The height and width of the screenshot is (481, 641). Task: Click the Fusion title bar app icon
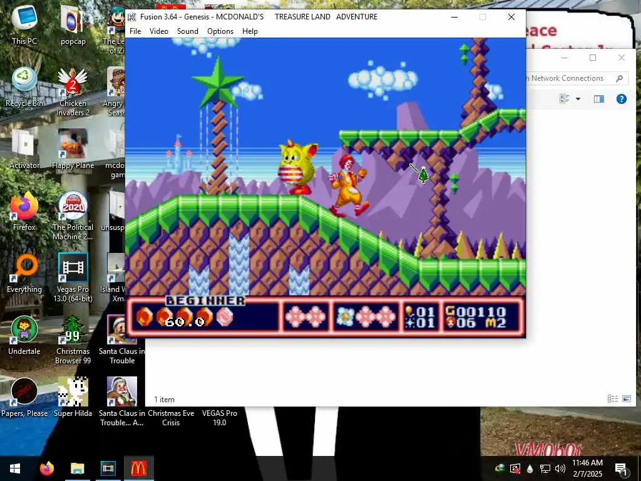[131, 17]
